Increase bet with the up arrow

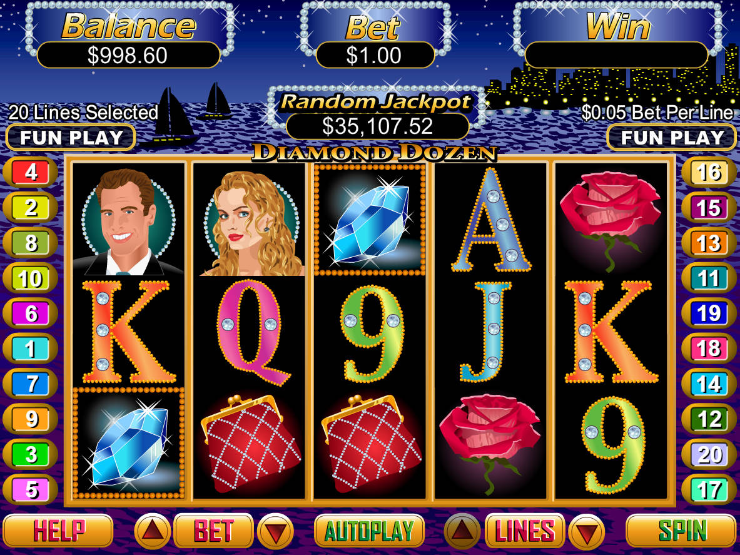click(153, 531)
